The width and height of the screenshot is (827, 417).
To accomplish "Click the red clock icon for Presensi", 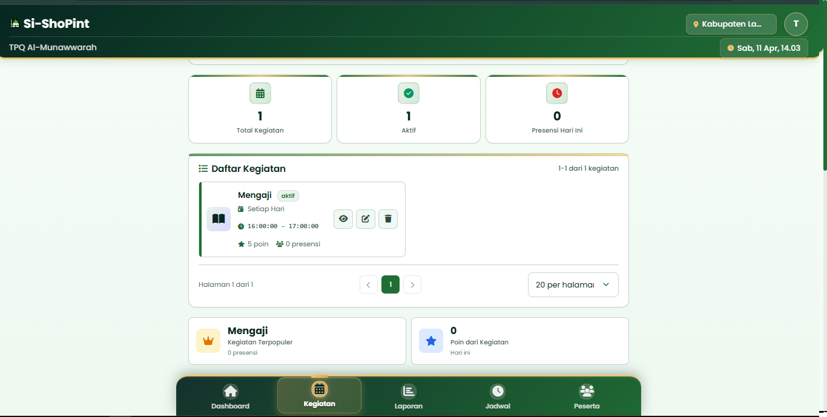I will coord(557,93).
